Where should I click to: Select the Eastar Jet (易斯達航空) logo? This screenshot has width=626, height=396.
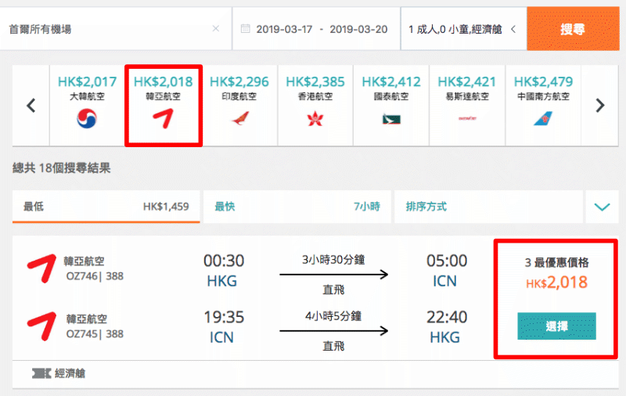[467, 118]
